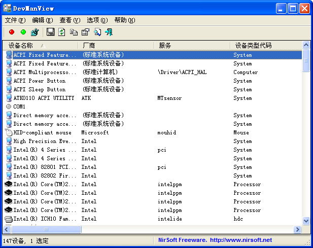Open the 查看(V) menu
The height and width of the screenshot is (248, 313).
[x=69, y=20]
